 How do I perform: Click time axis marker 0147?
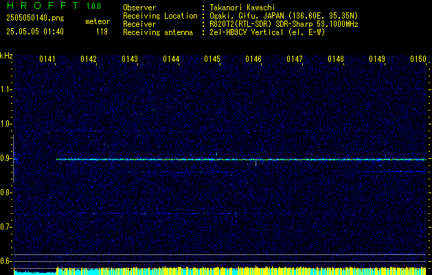pyautogui.click(x=295, y=59)
